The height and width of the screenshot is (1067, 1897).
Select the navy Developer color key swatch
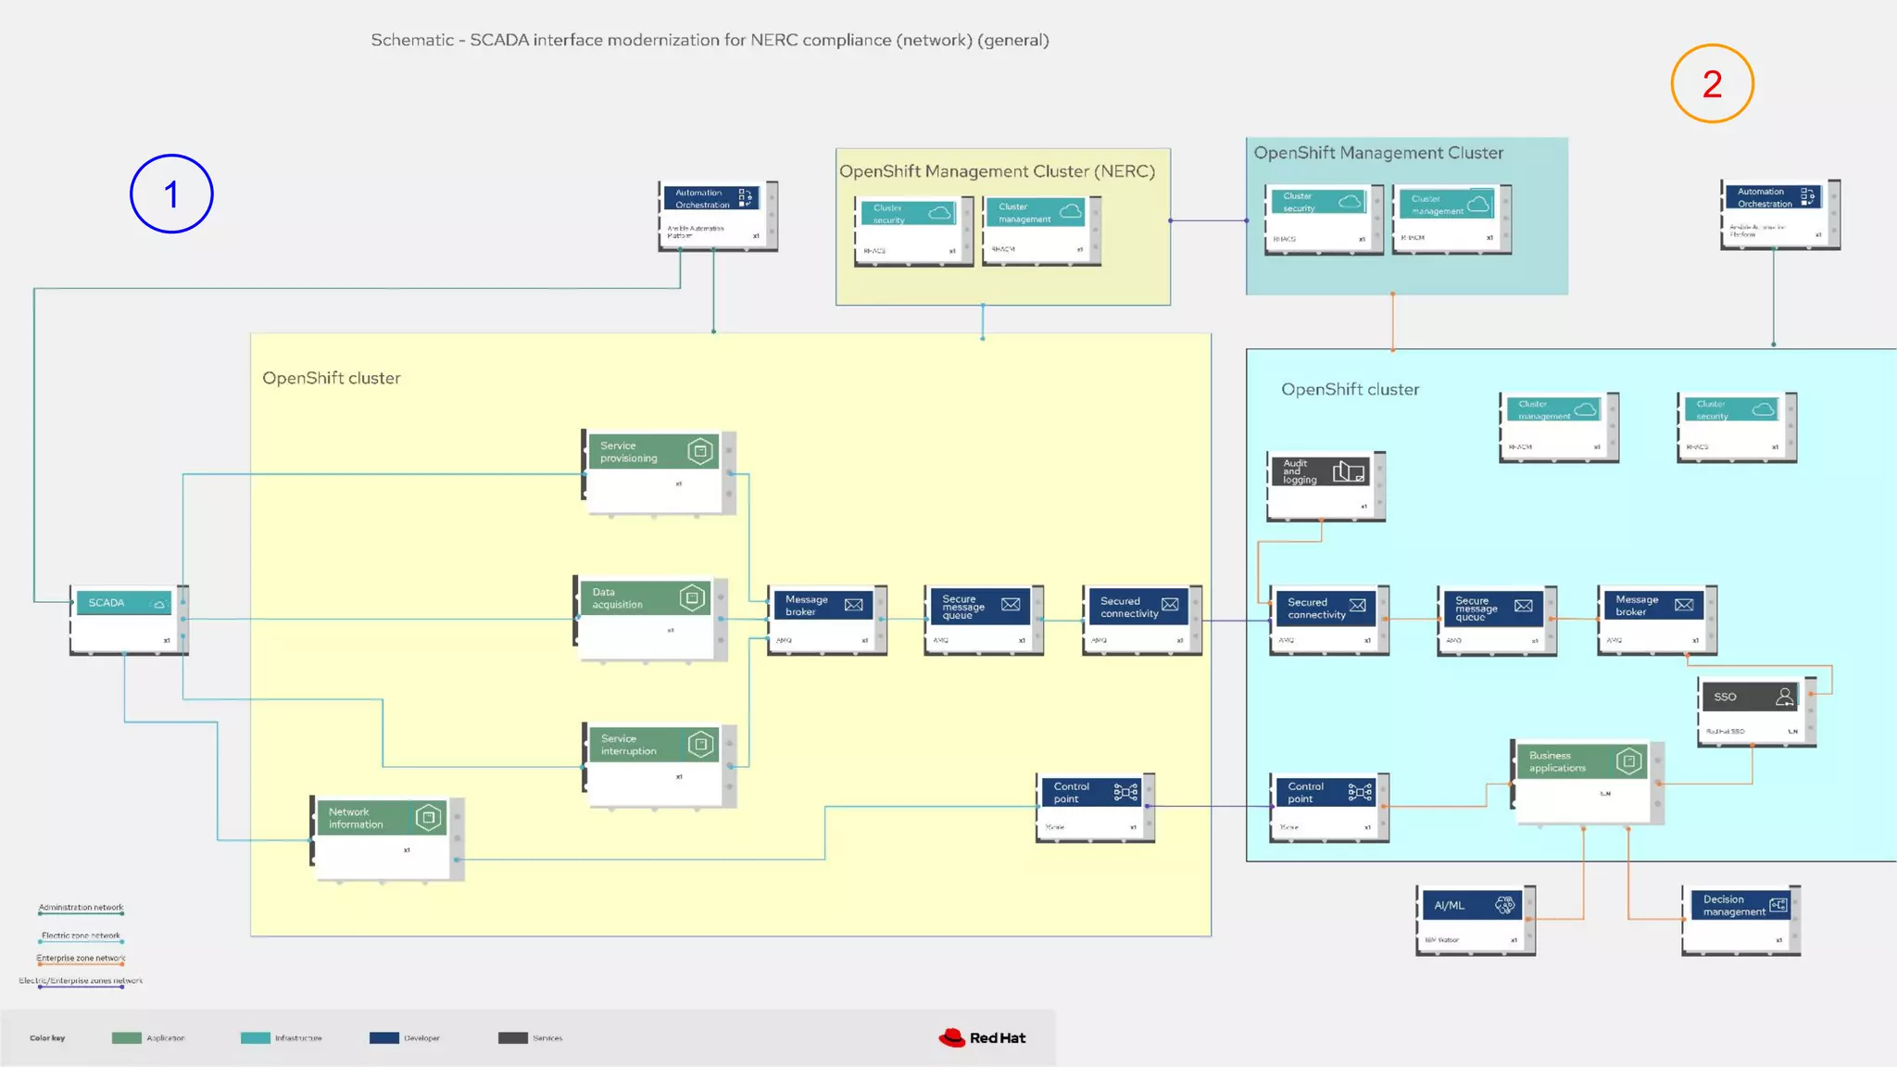tap(383, 1037)
